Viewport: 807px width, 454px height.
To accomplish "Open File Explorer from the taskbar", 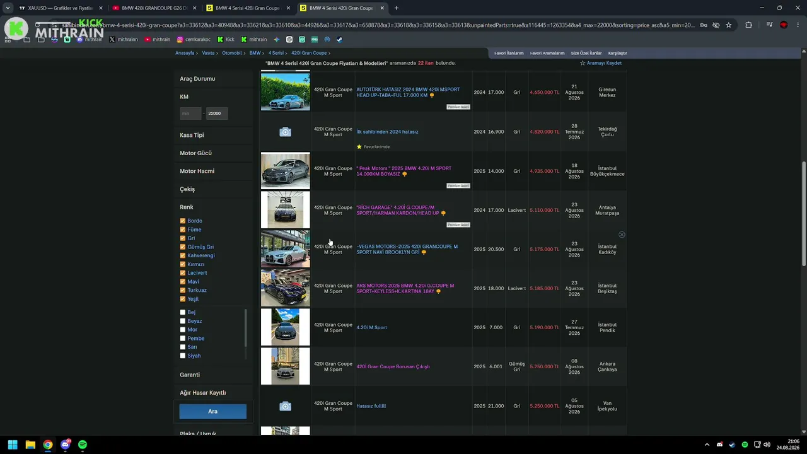I will click(x=30, y=445).
